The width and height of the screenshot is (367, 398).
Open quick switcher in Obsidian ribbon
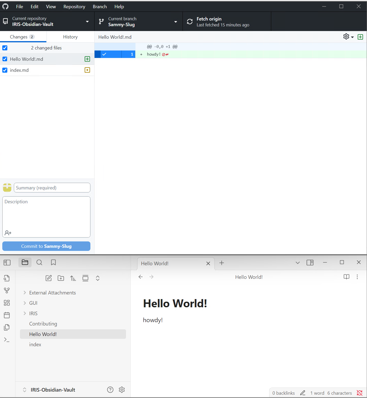pyautogui.click(x=7, y=278)
